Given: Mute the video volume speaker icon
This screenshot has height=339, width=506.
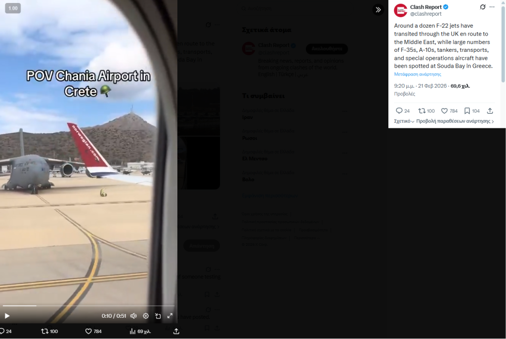Looking at the screenshot, I should [133, 316].
